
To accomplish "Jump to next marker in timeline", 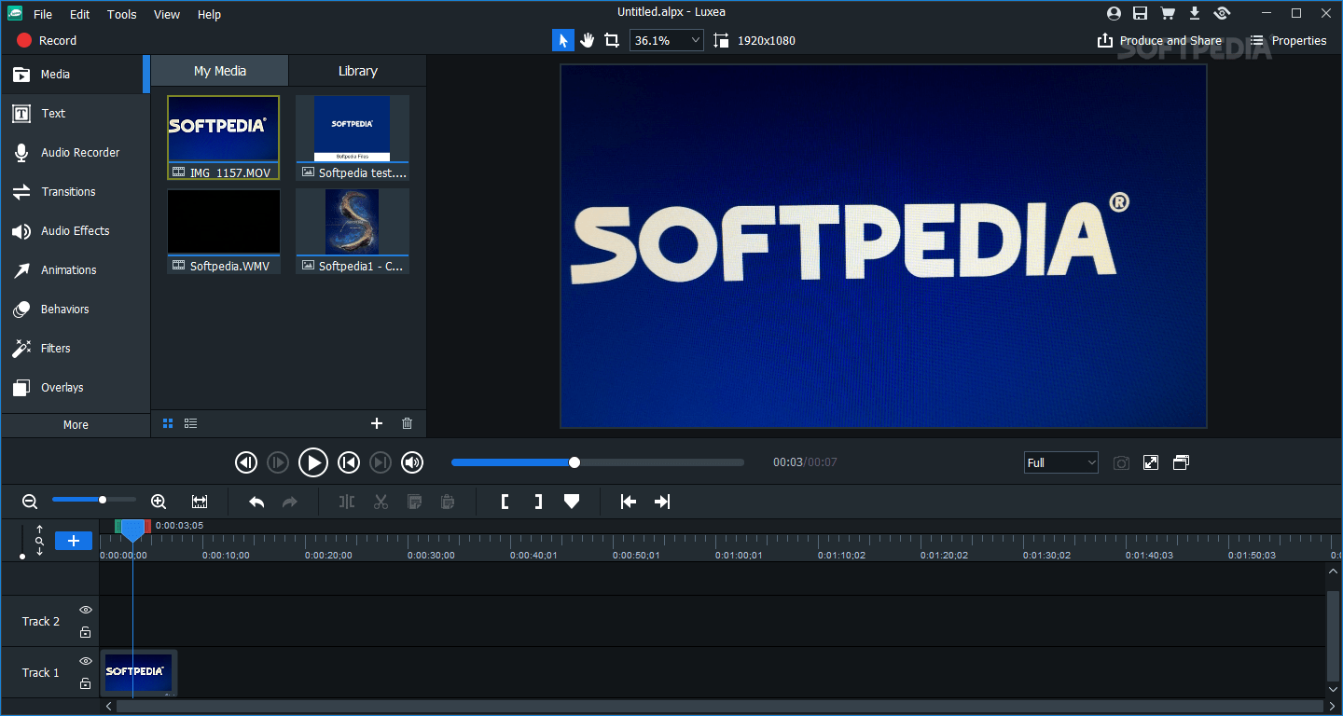I will [x=662, y=502].
